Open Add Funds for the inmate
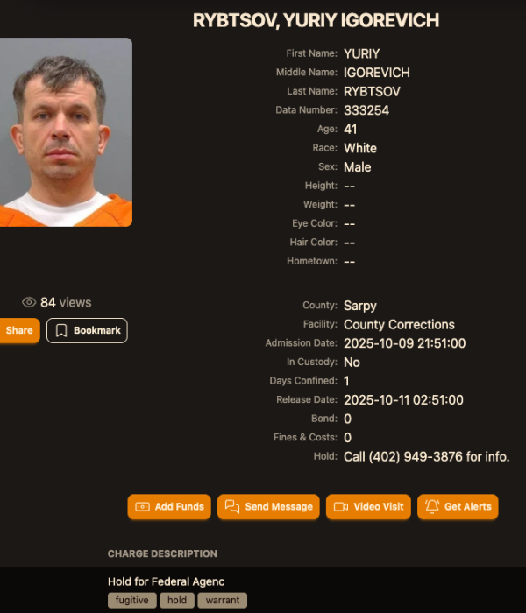The height and width of the screenshot is (613, 526). pos(169,507)
